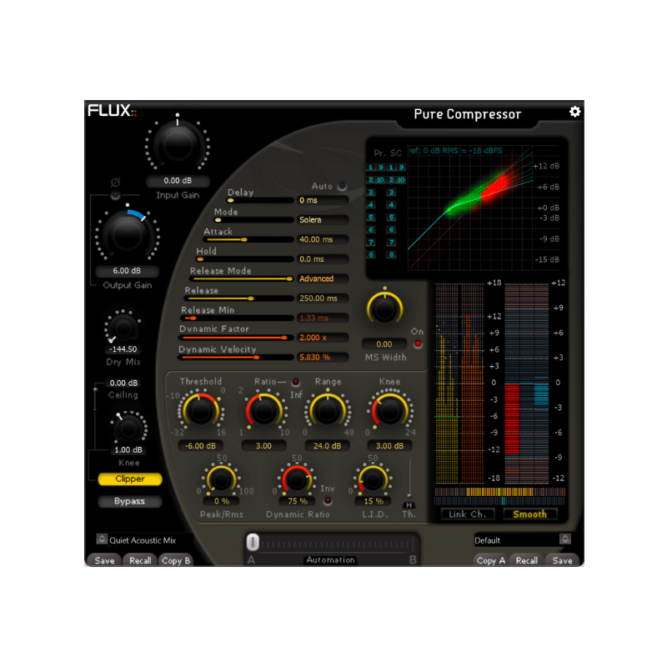Click the Release 250.00 ms value

(323, 298)
